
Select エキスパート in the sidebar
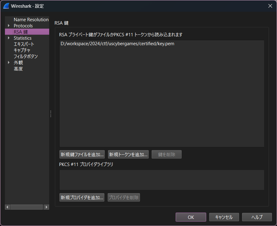pos(24,44)
